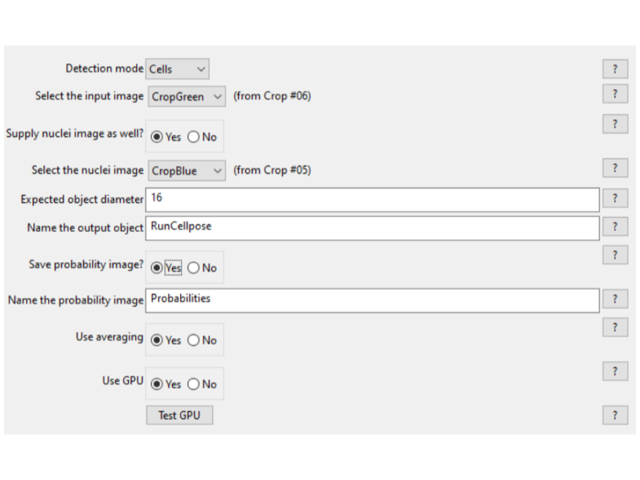Image resolution: width=640 pixels, height=480 pixels.
Task: Disable Use GPU by selecting No
Action: tap(194, 385)
